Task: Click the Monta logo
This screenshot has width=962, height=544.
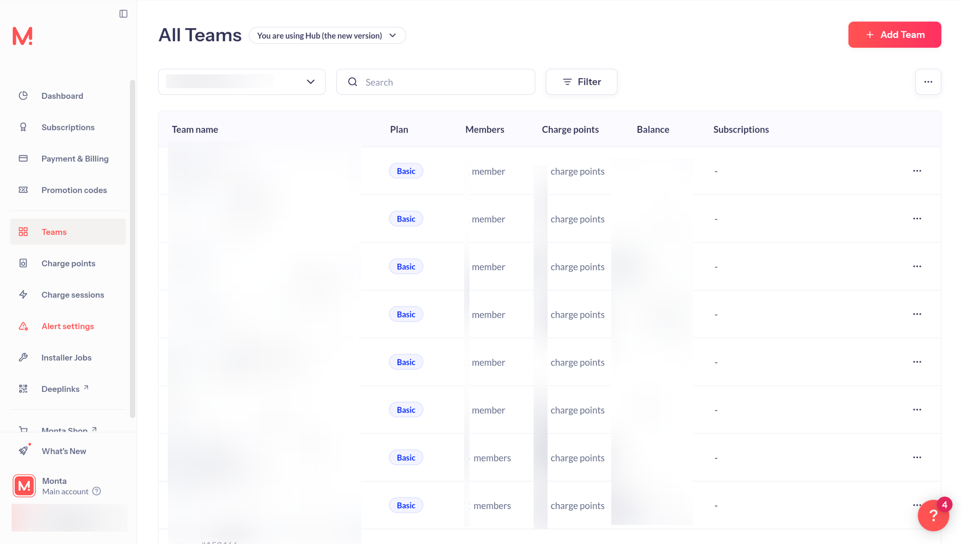Action: pyautogui.click(x=23, y=36)
